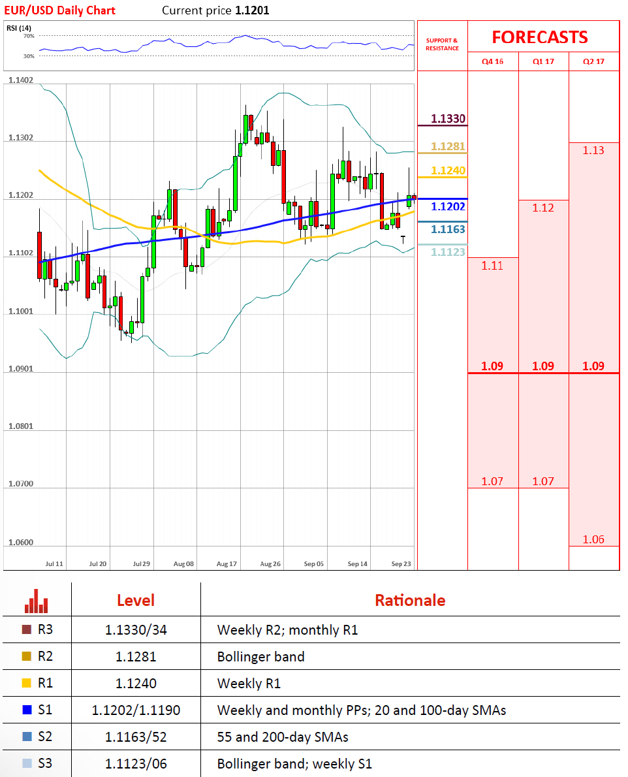
Task: Select the 1.1163/52 level cell
Action: [x=136, y=737]
